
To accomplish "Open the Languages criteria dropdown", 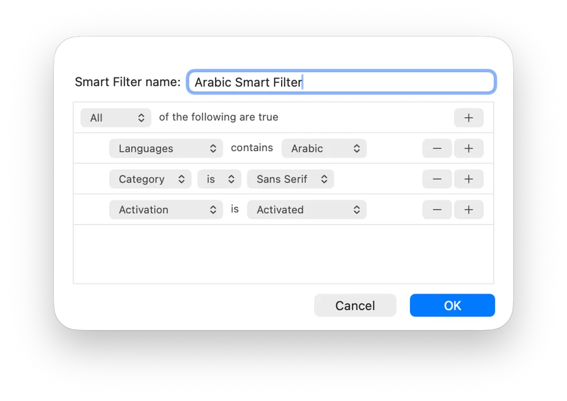I will [x=166, y=149].
